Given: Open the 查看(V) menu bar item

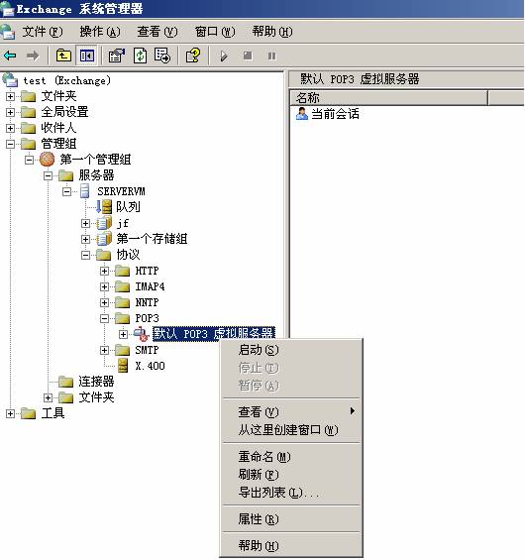Looking at the screenshot, I should pos(157,32).
